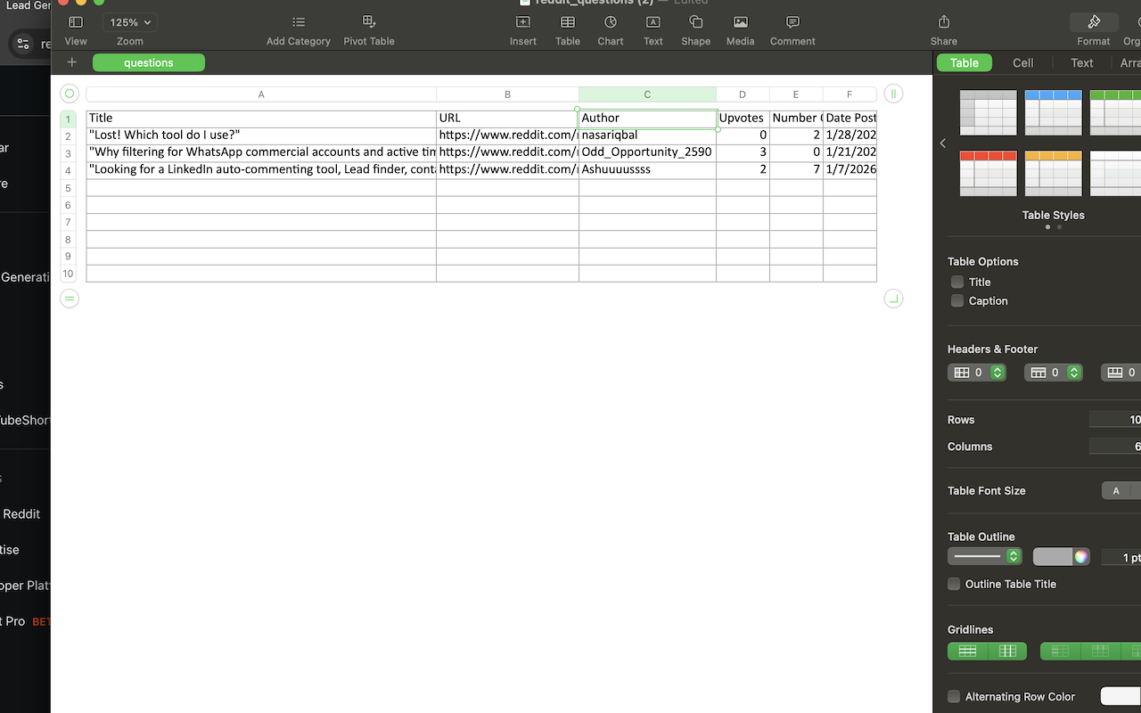The image size is (1141, 713).
Task: Open the Table Outline color picker
Action: point(1080,557)
